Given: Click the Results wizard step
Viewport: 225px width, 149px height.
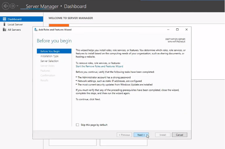Looking at the screenshot, I should click(x=44, y=80).
